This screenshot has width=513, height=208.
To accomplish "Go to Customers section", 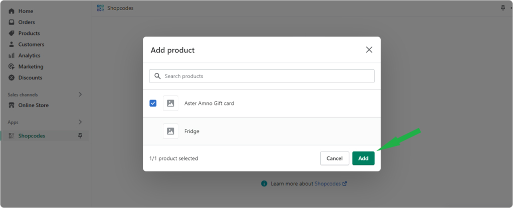I will (31, 44).
